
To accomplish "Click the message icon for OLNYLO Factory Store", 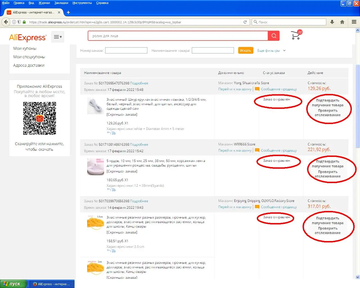I will click(x=257, y=207).
